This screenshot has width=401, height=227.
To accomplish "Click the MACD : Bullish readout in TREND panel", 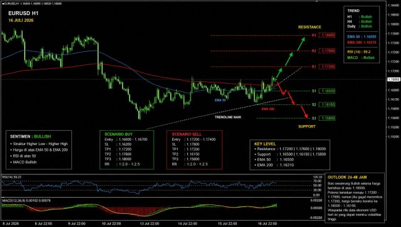I will (x=361, y=58).
